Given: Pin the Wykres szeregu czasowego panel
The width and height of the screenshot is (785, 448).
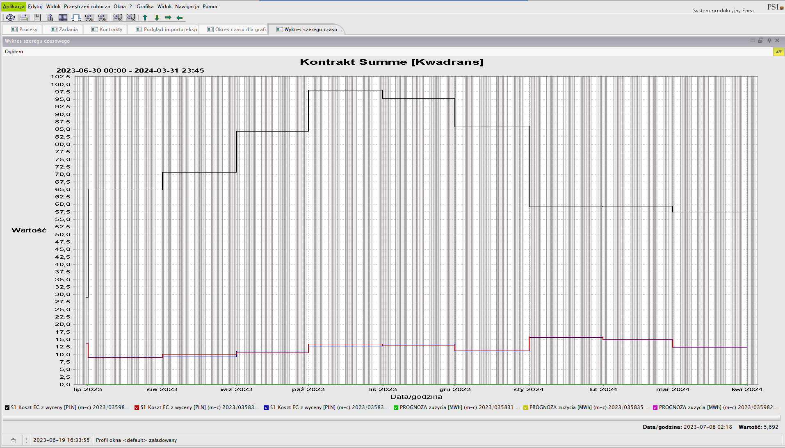Looking at the screenshot, I should (769, 41).
